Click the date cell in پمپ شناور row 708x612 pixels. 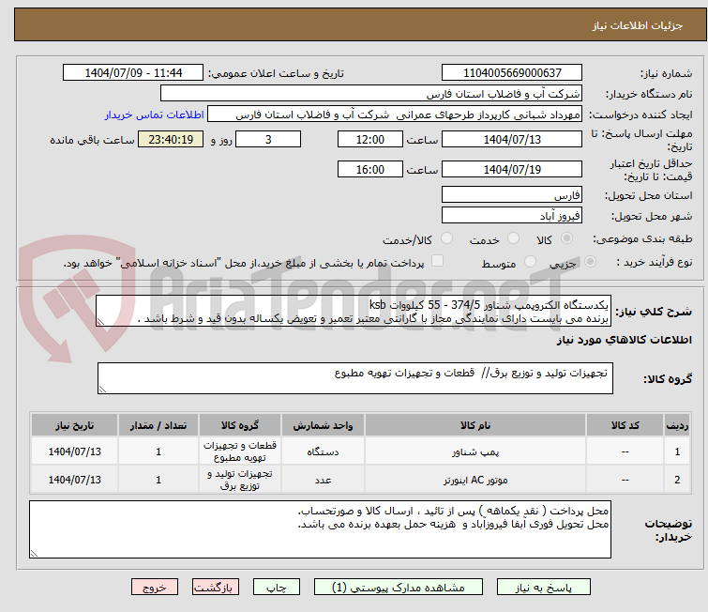click(x=74, y=451)
